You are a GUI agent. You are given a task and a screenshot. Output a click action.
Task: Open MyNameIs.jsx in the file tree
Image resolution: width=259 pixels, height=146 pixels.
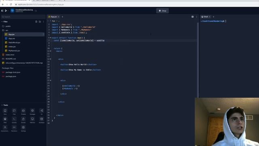pyautogui.click(x=24, y=51)
